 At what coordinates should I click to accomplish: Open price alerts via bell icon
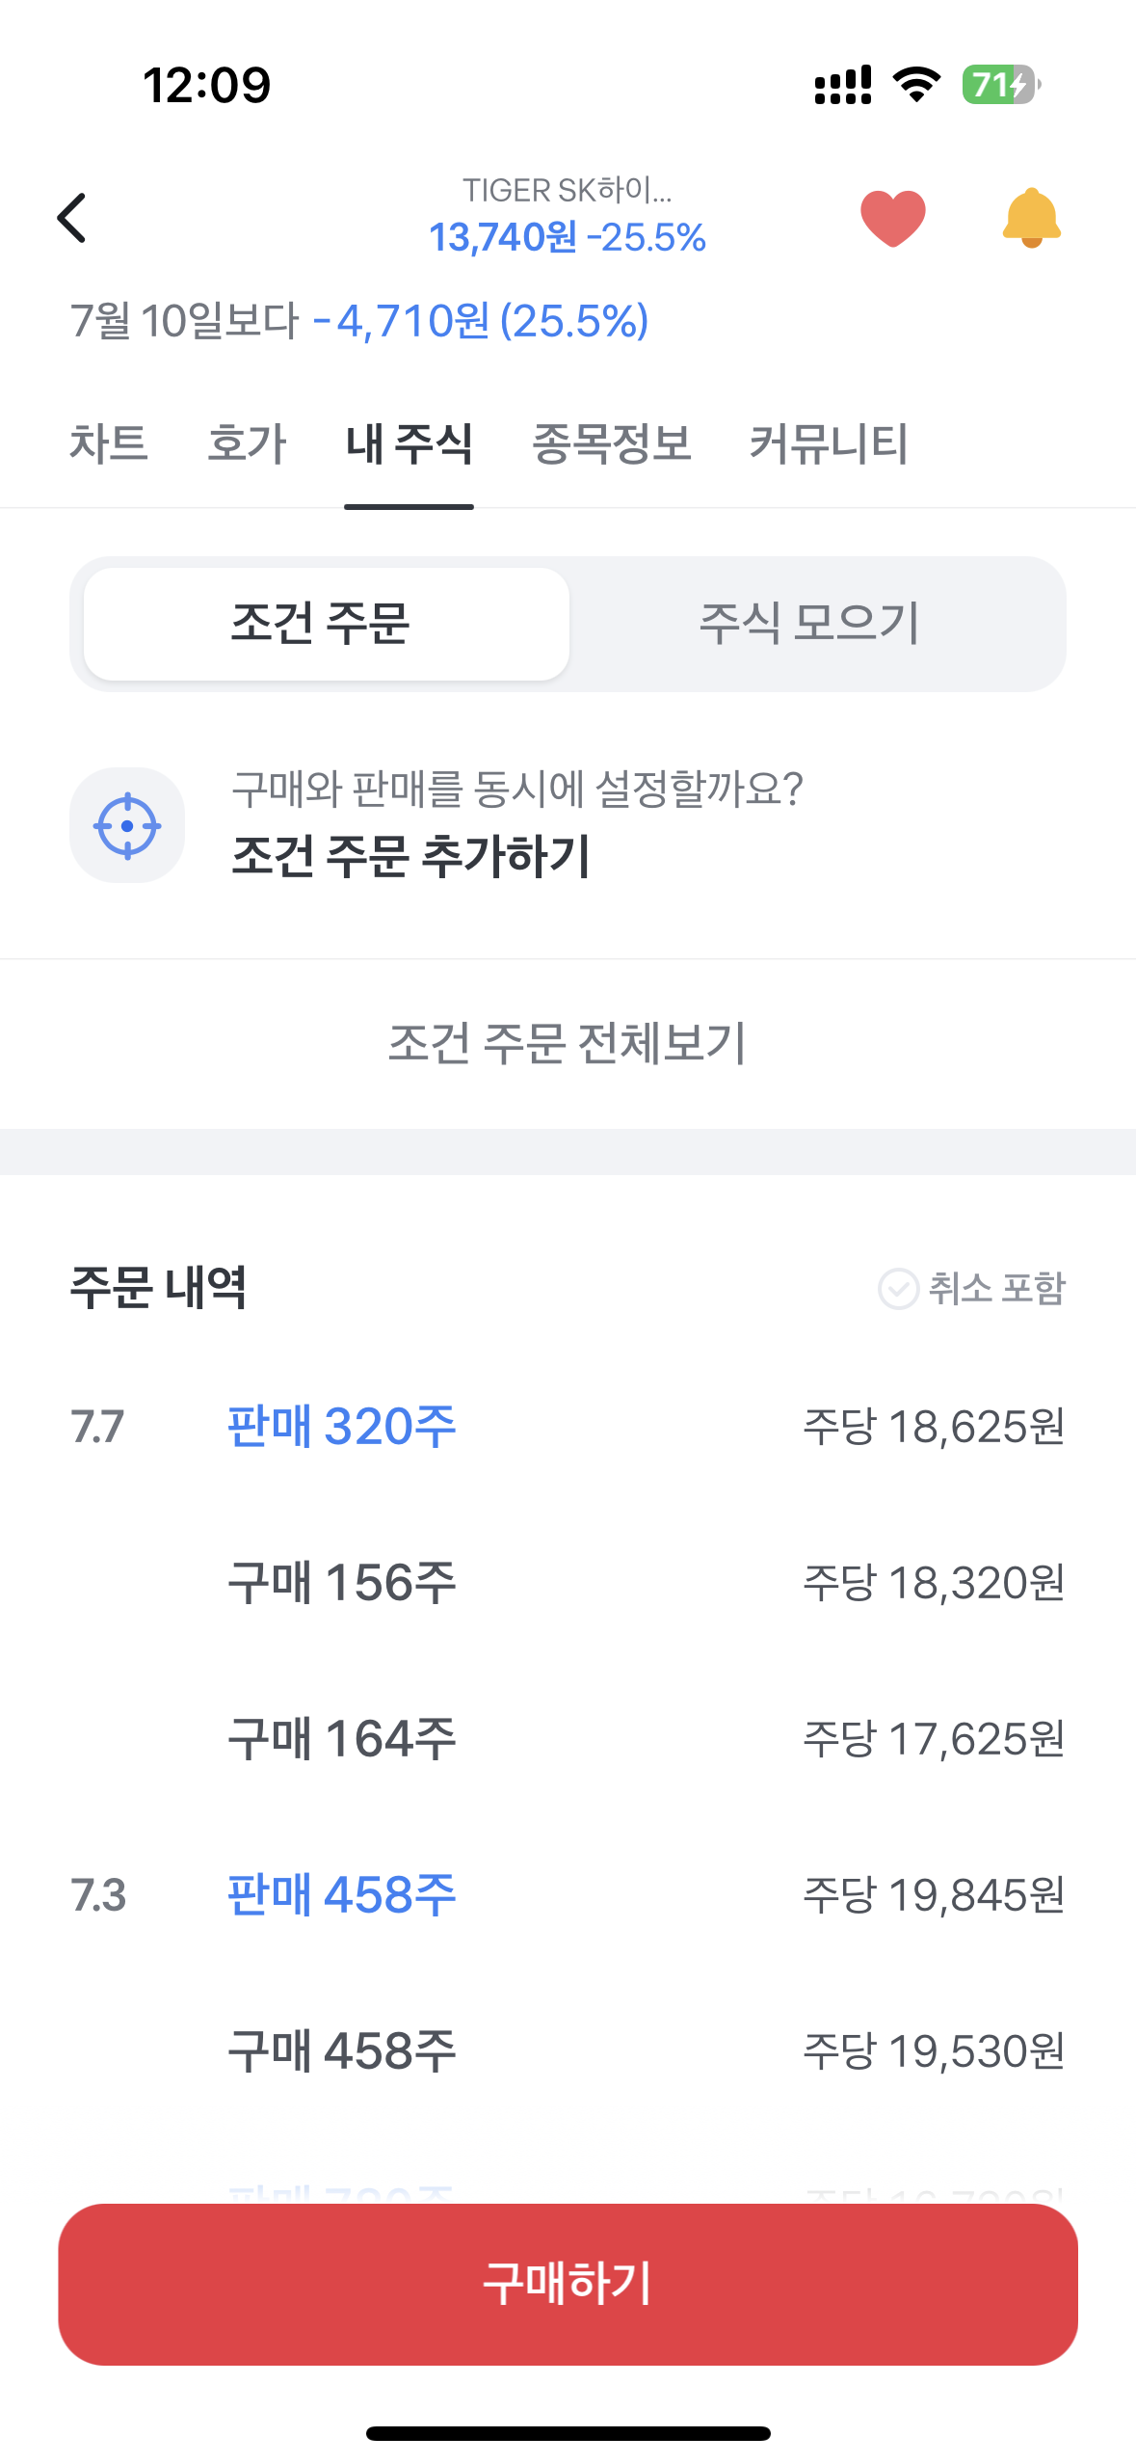pyautogui.click(x=1031, y=217)
